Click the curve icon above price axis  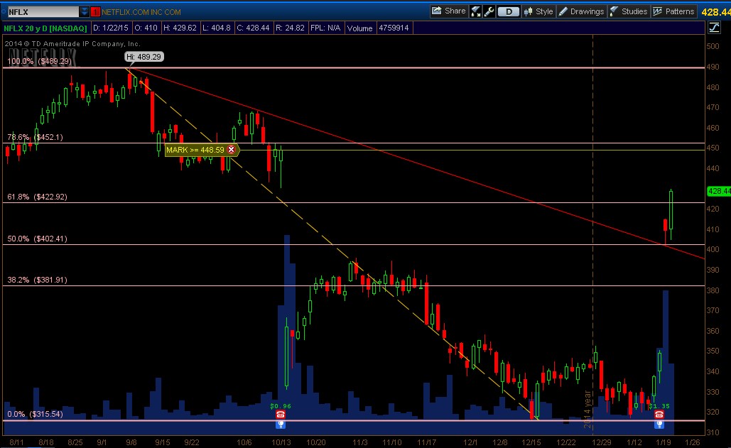[714, 28]
